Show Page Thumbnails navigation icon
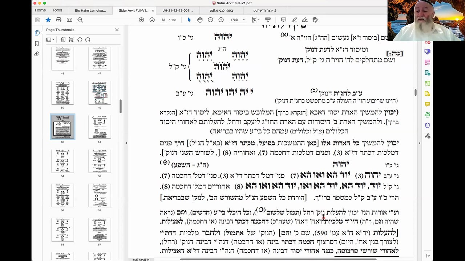This screenshot has height=261, width=465. [x=37, y=33]
